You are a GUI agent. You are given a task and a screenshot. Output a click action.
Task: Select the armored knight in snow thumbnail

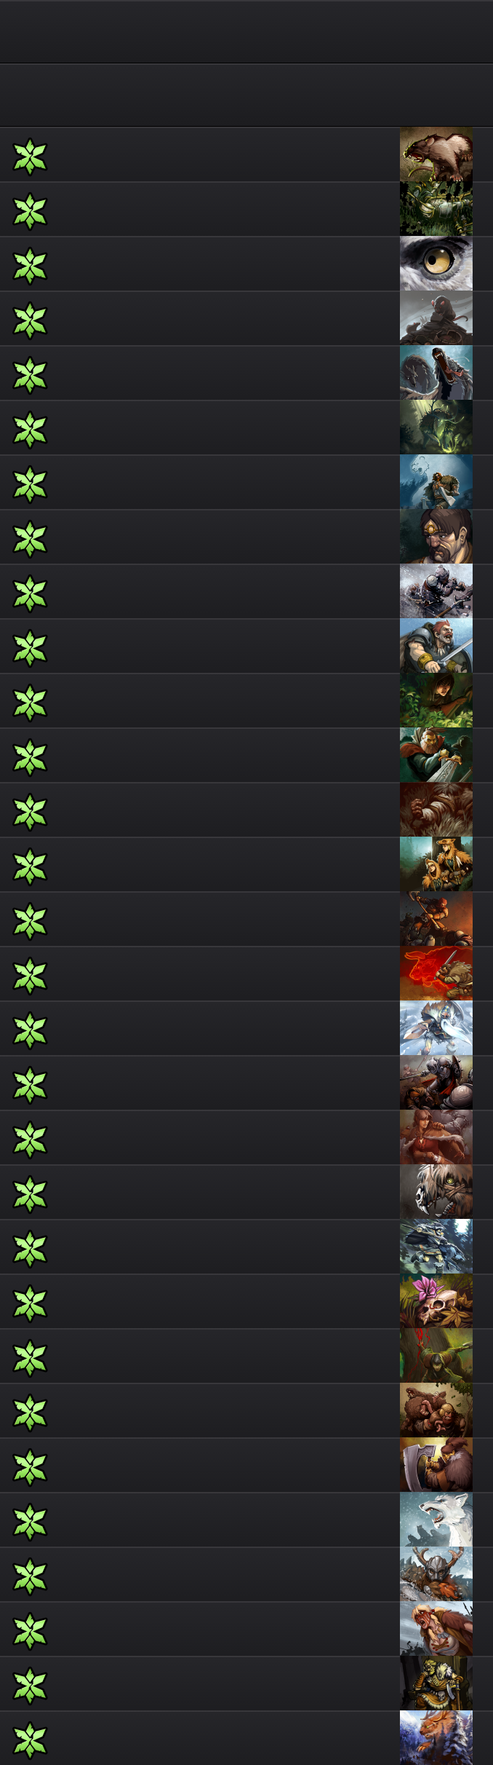click(x=436, y=591)
